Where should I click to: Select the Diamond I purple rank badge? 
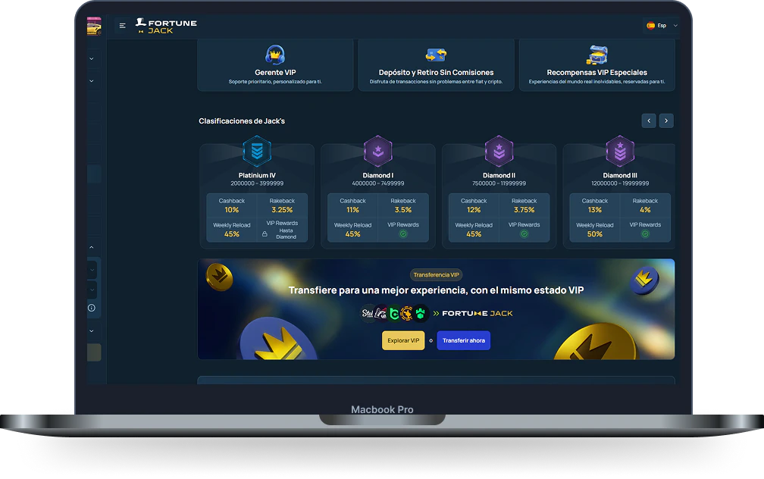tap(378, 151)
